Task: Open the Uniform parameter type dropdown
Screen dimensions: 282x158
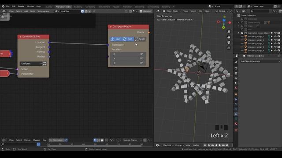Action: [x=31, y=64]
